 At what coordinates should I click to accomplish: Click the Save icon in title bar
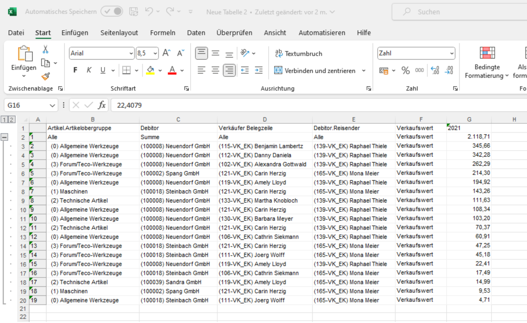134,12
